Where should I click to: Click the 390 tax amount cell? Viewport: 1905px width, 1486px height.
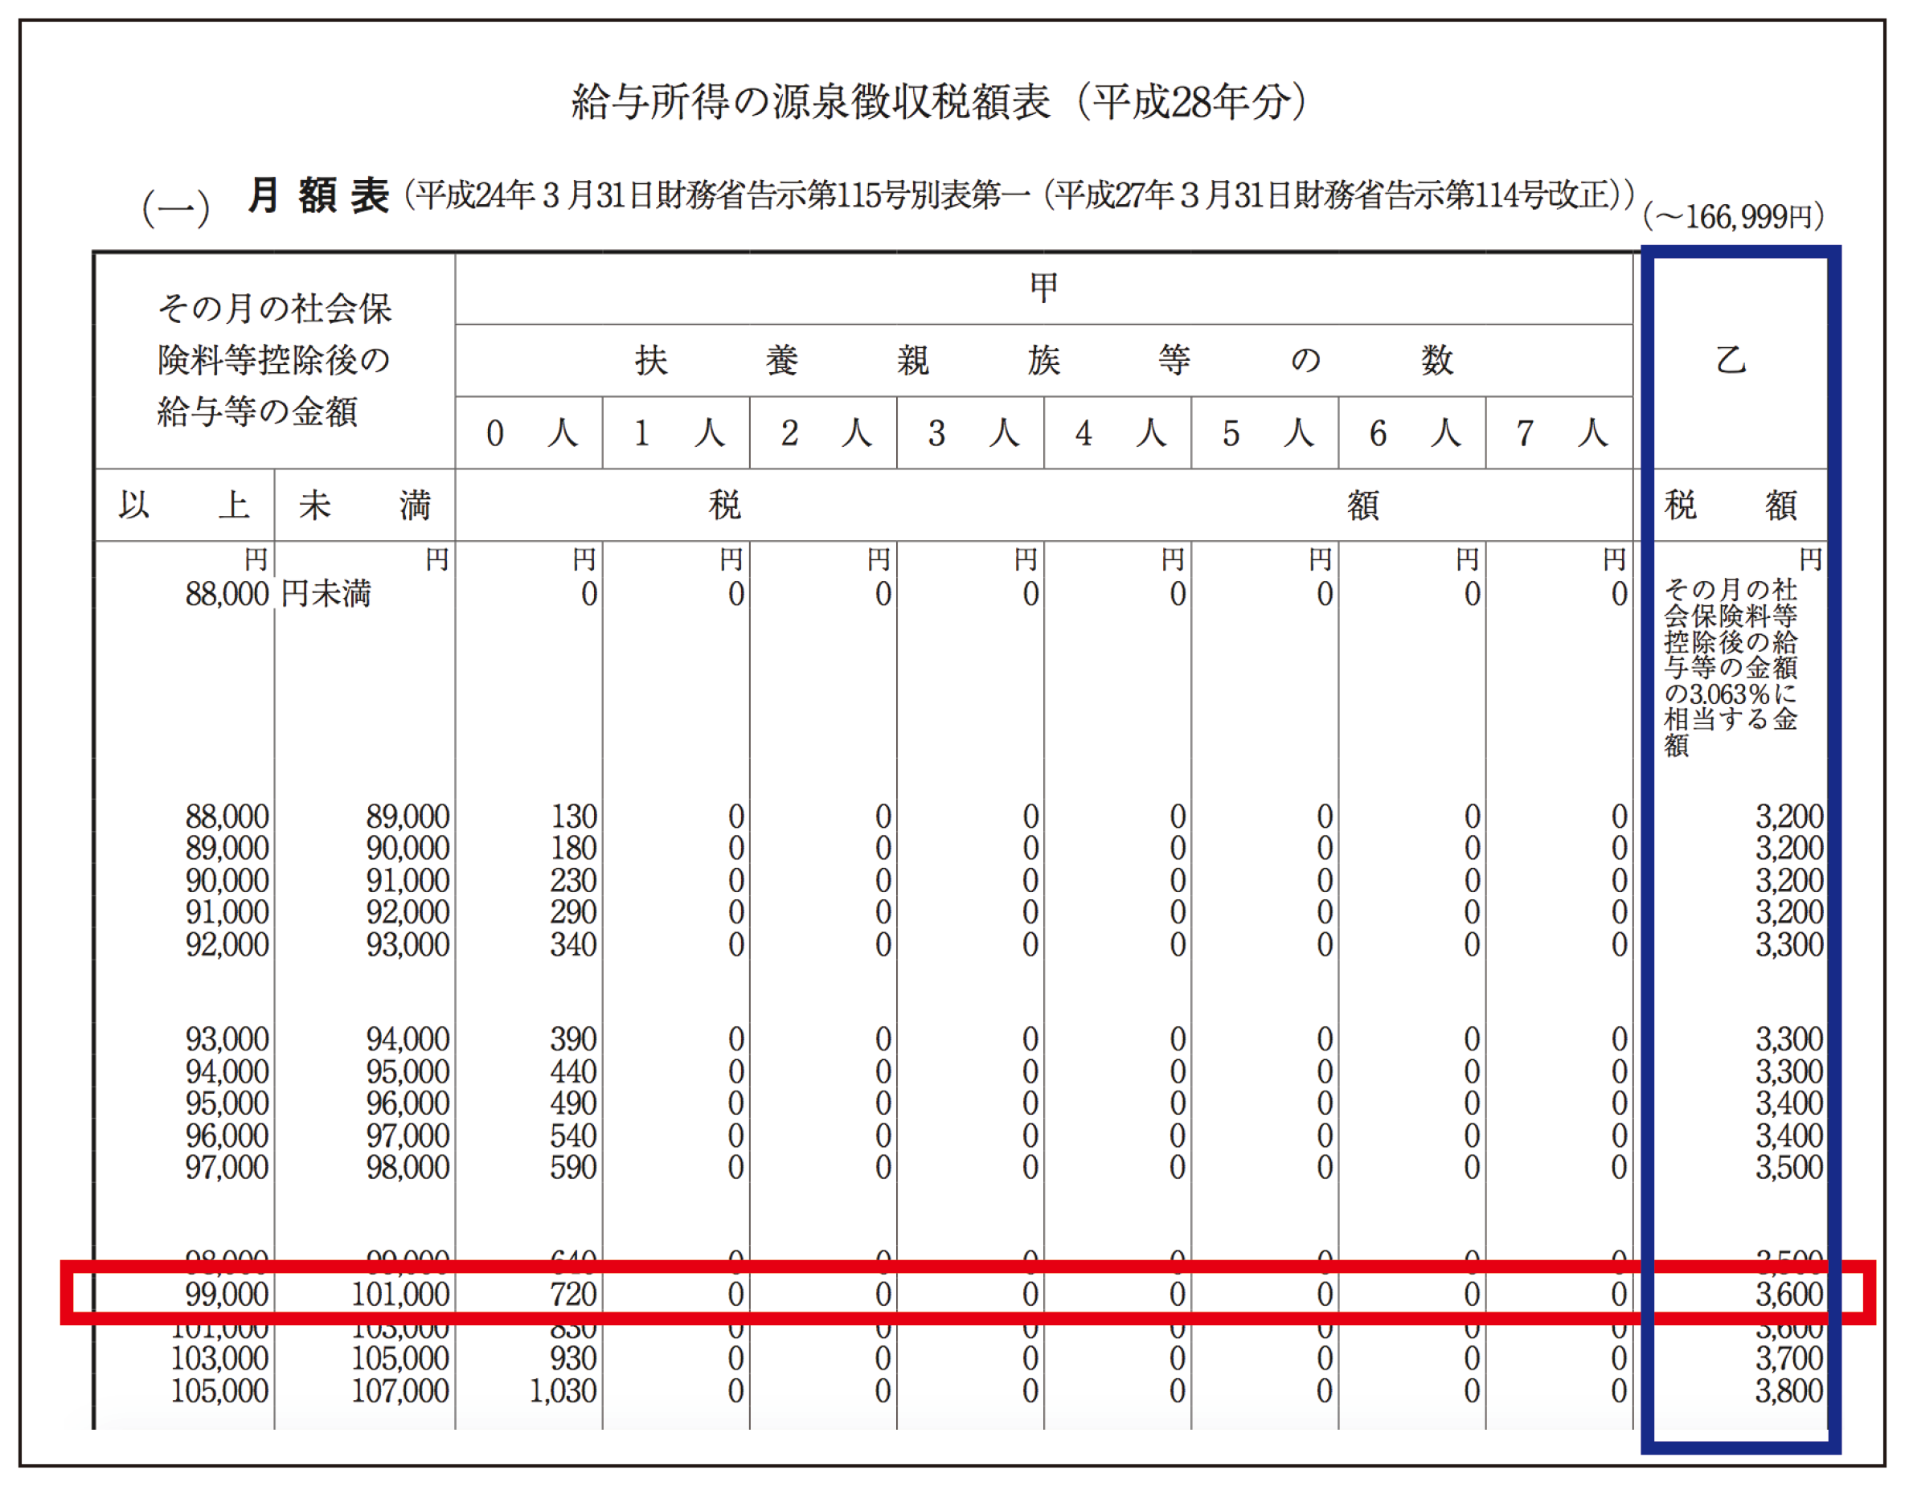pyautogui.click(x=573, y=1039)
